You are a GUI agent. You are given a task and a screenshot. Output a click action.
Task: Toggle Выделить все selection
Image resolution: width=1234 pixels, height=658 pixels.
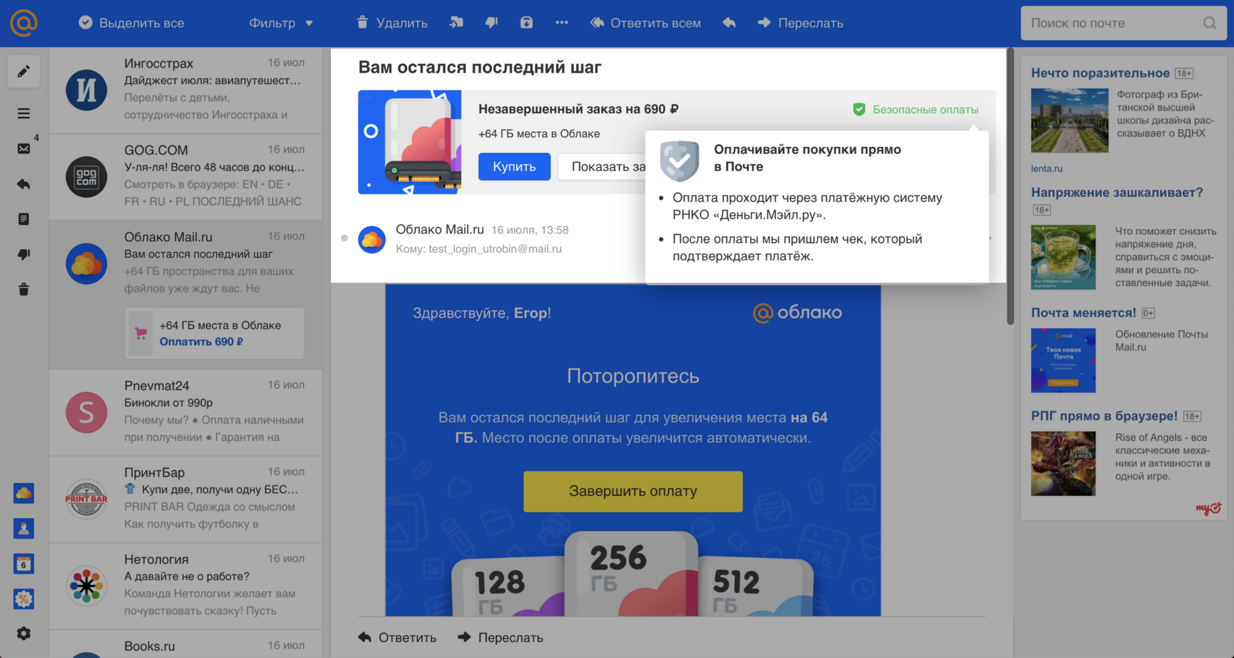[131, 22]
